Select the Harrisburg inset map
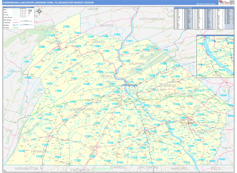The height and width of the screenshot is (173, 237). pyautogui.click(x=215, y=56)
